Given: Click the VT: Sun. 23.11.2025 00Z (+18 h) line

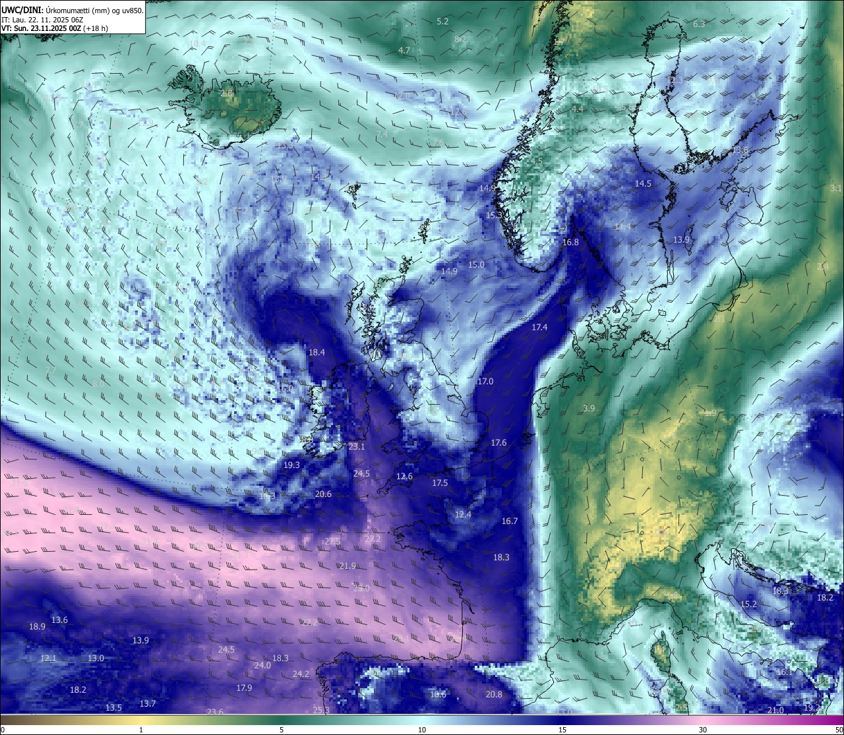Looking at the screenshot, I should [x=55, y=28].
